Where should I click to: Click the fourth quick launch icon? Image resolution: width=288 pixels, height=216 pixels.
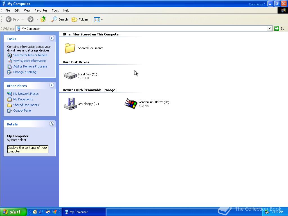54,212
